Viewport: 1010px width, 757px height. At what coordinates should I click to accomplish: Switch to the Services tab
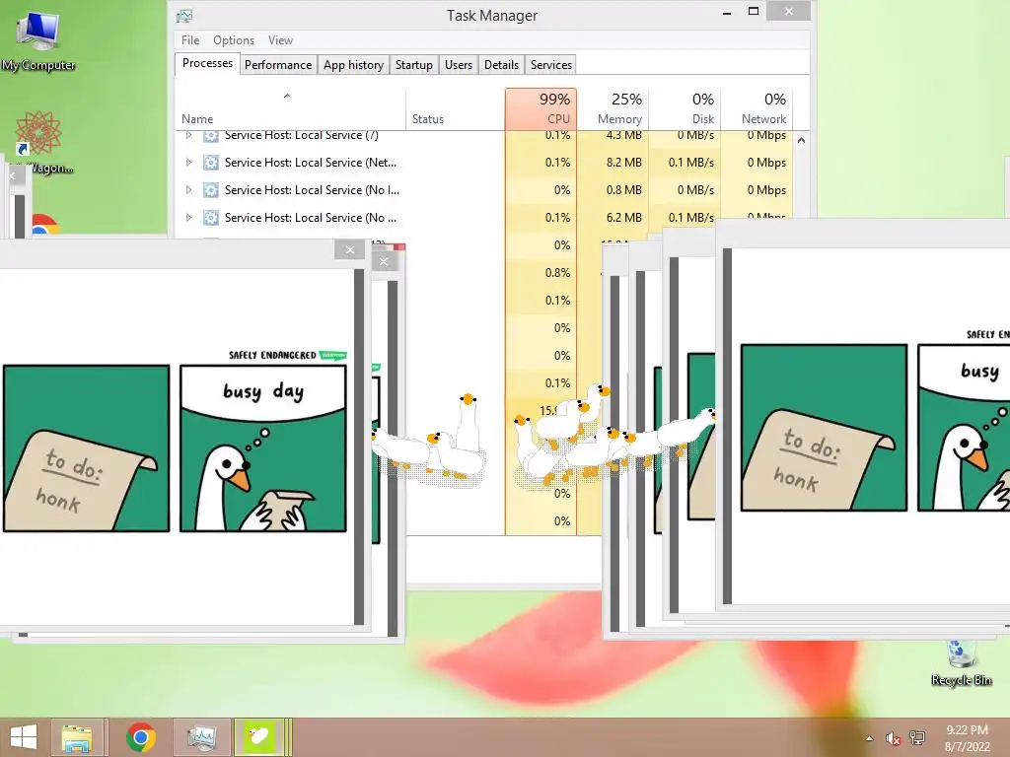point(551,65)
